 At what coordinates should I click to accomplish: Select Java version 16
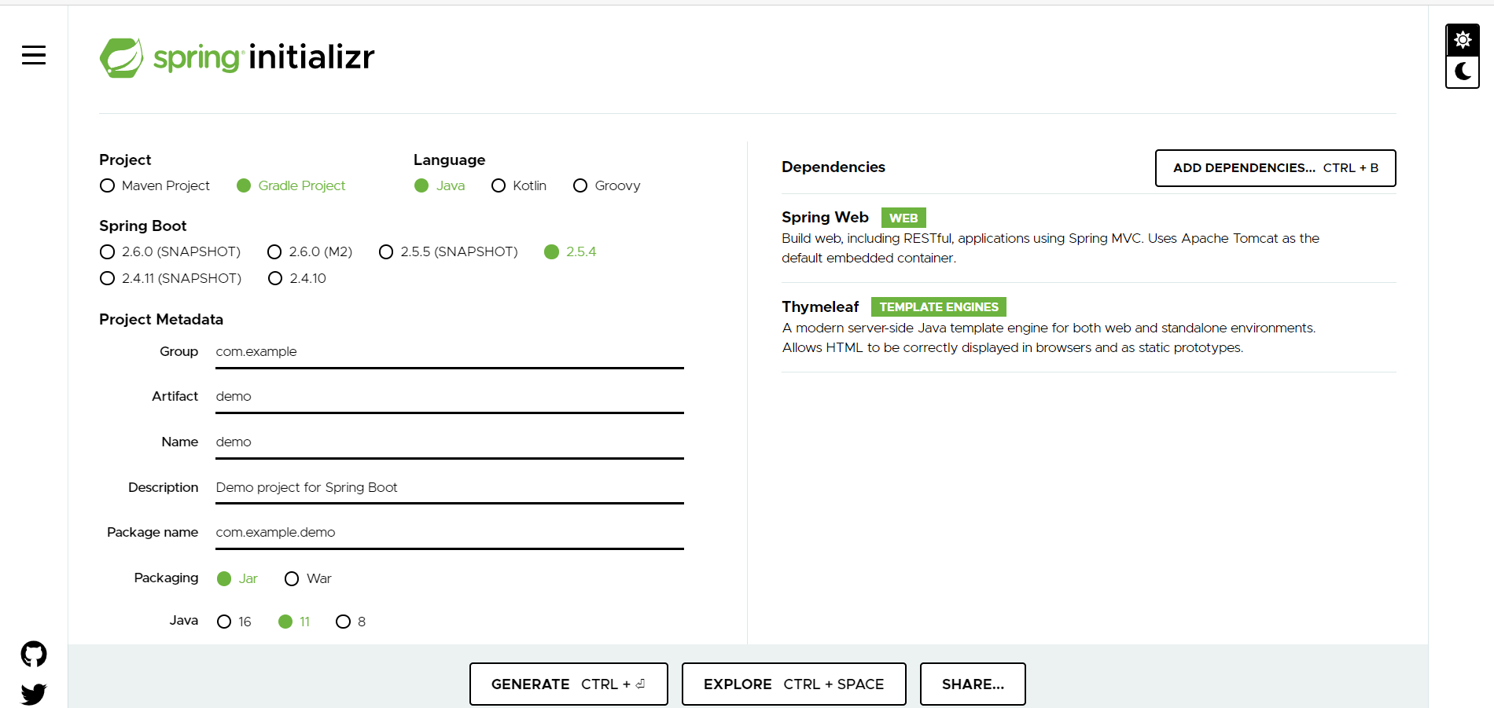click(234, 622)
